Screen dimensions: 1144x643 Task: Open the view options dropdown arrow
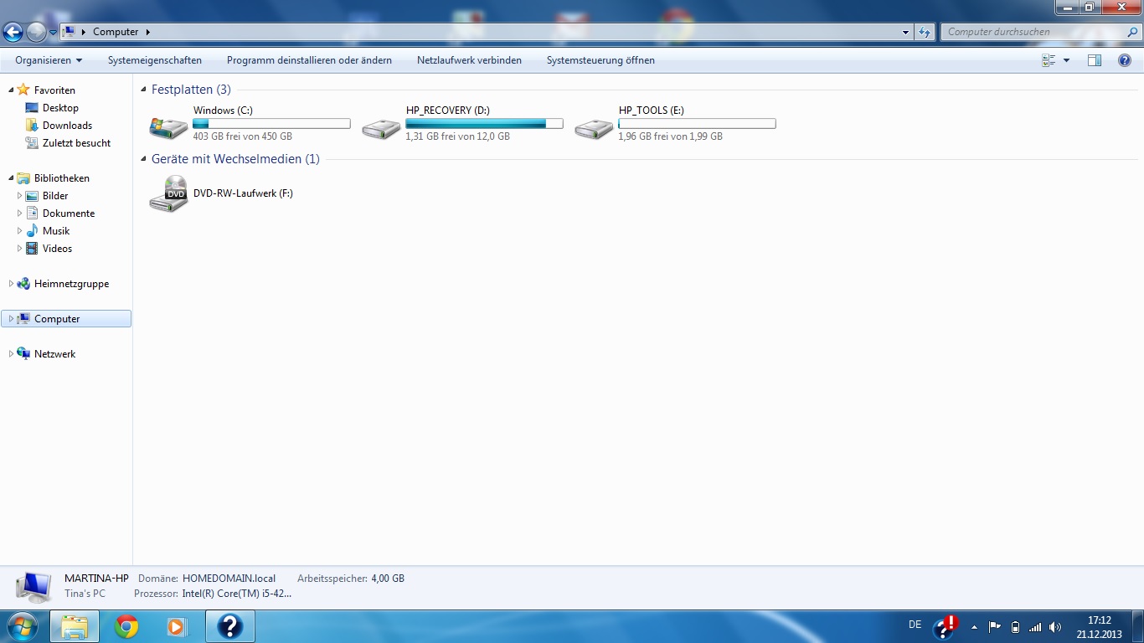pyautogui.click(x=1066, y=60)
